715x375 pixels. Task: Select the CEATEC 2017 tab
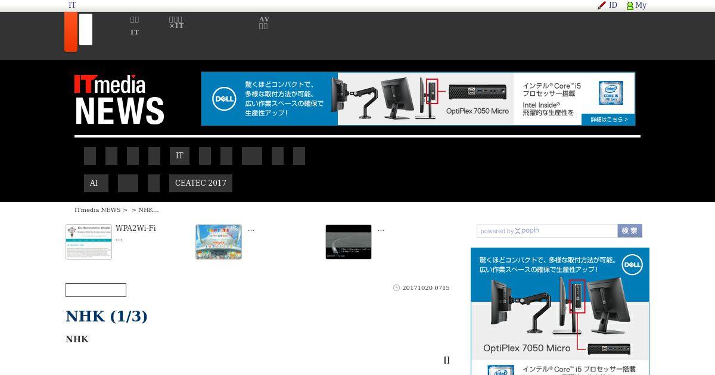[201, 183]
